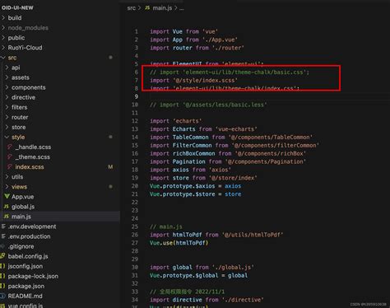Click the JSON icon beside package.json
Viewport: 390px width, 308px height.
[2, 286]
